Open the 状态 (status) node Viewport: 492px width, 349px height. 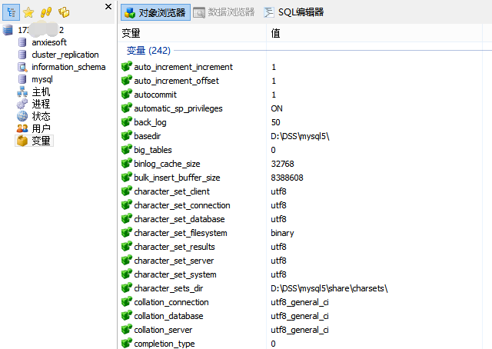41,116
